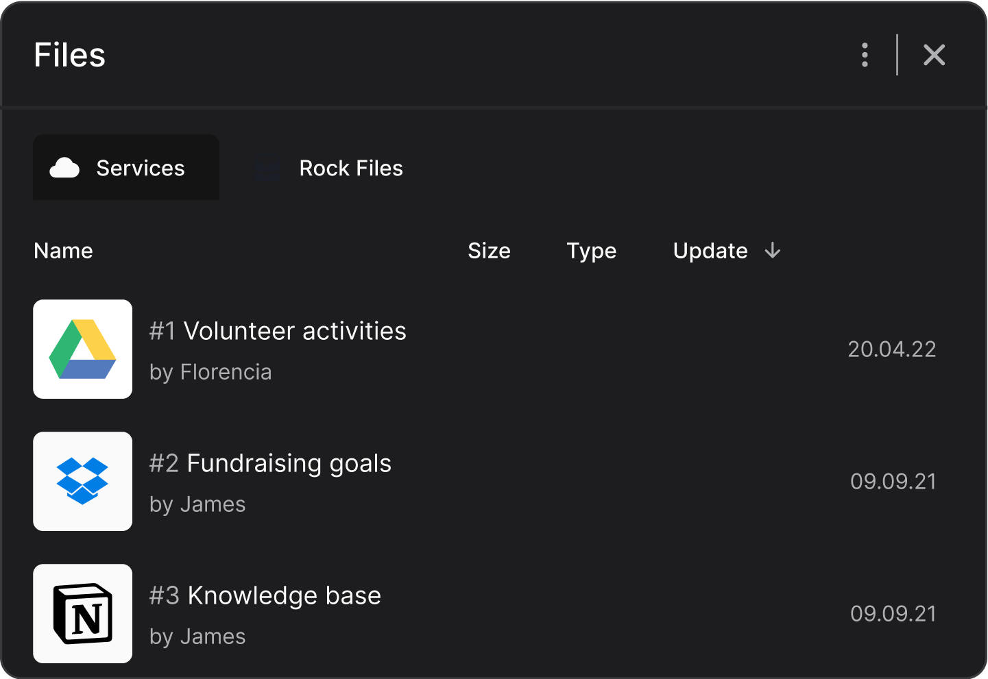The width and height of the screenshot is (988, 679).
Task: Click the update date 20.04.22
Action: coord(892,349)
